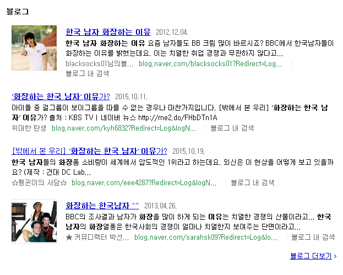The height and width of the screenshot is (275, 343).
Task: Open '[밖에서 본 우리]' post title link
Action: tap(89, 151)
